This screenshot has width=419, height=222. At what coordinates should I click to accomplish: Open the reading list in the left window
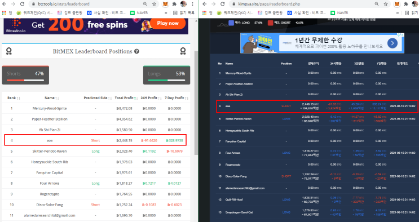coord(184,13)
